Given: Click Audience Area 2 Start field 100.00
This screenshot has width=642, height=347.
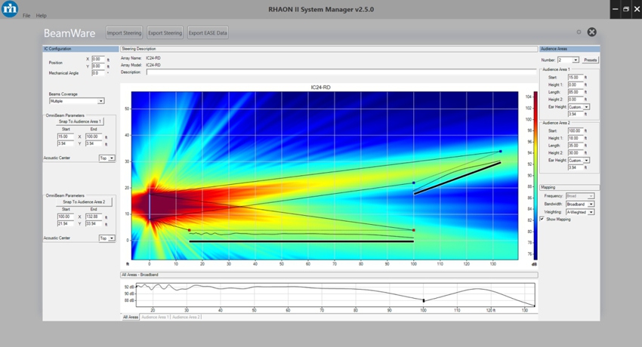Looking at the screenshot, I should (576, 131).
